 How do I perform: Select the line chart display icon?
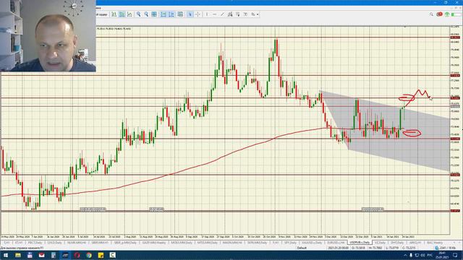tap(129, 14)
